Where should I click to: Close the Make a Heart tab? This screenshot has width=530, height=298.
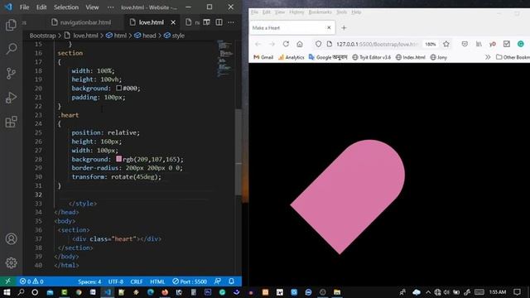(x=329, y=27)
